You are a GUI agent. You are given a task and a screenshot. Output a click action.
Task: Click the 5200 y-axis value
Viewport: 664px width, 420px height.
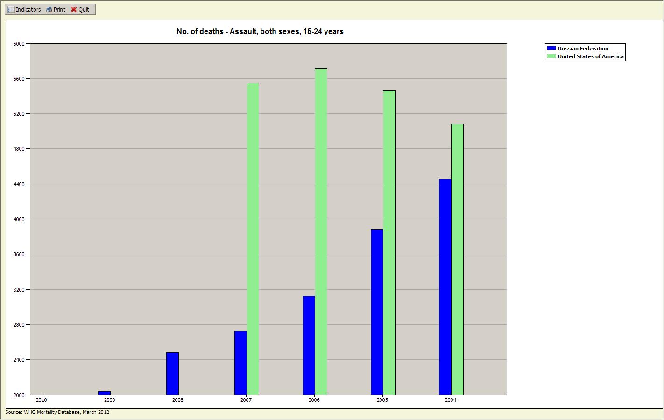click(x=19, y=114)
